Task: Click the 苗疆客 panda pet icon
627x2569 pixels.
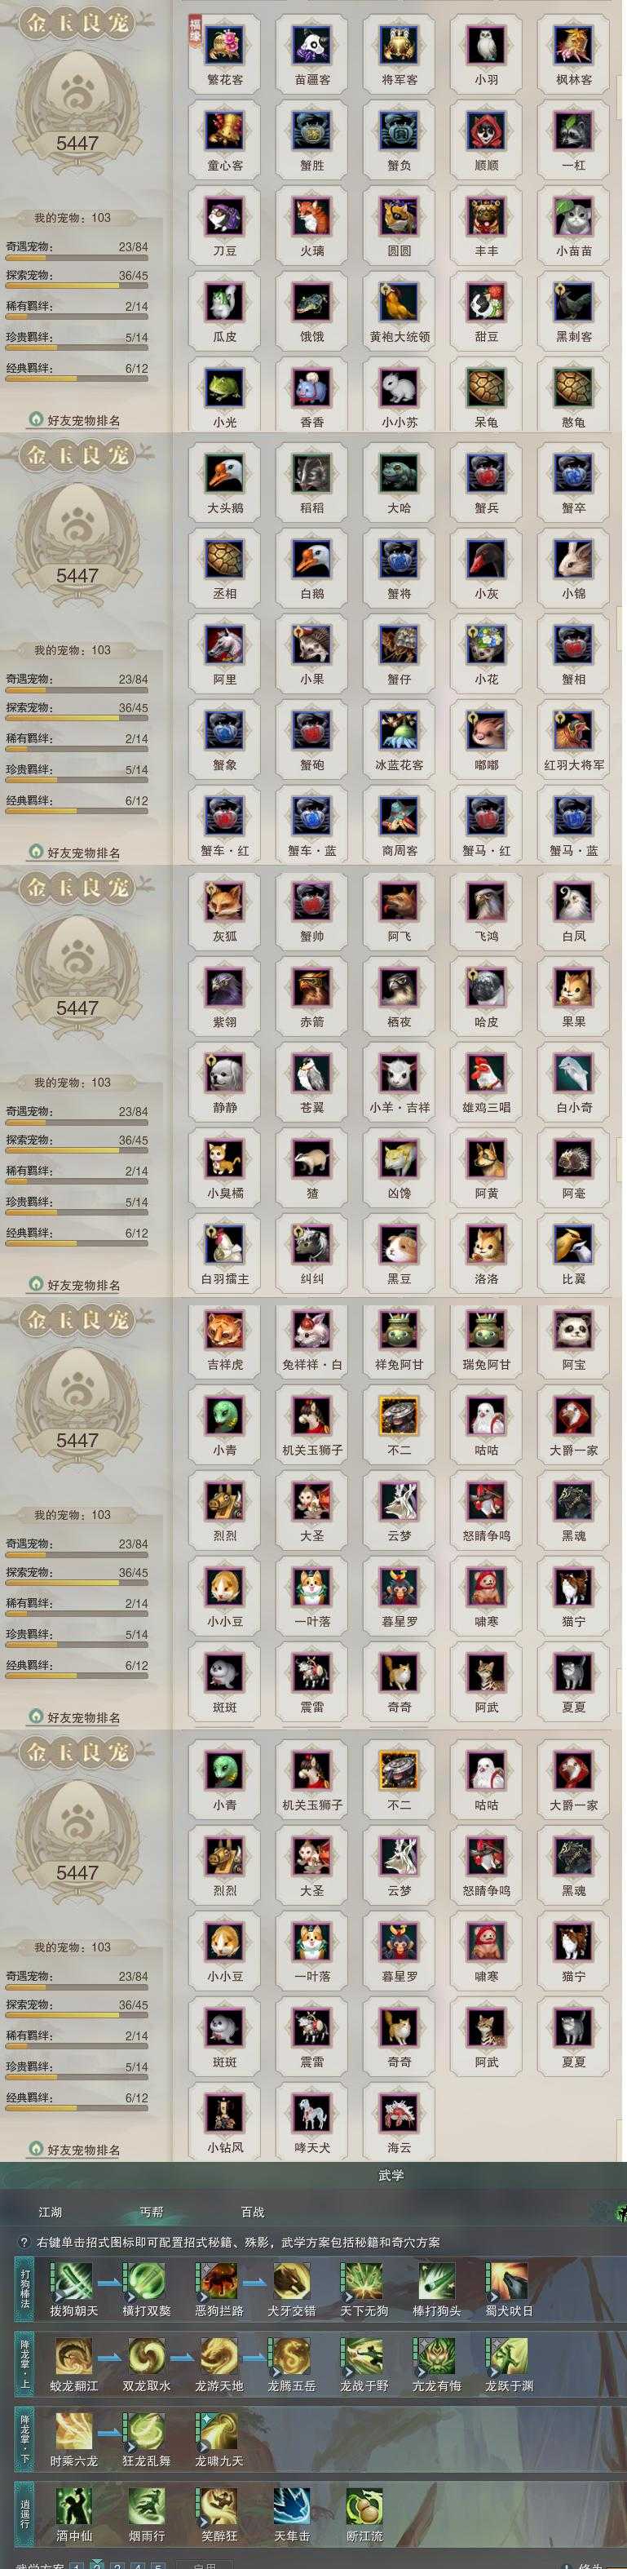Action: (312, 45)
